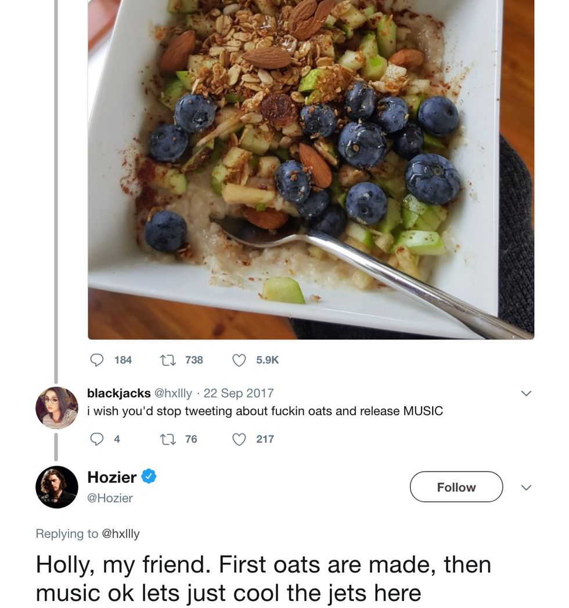The image size is (569, 608).
Task: Open Hozier's profile avatar
Action: (x=57, y=487)
